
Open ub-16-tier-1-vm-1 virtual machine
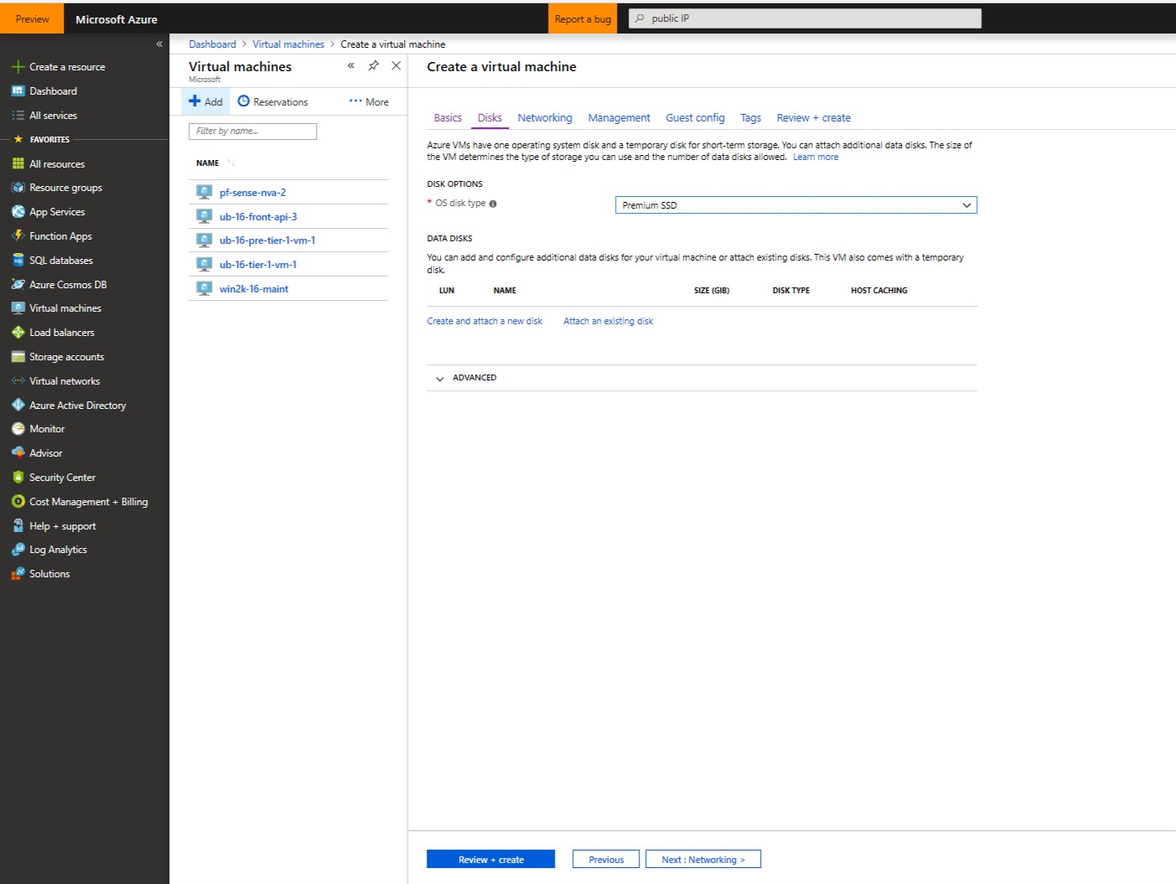click(258, 265)
